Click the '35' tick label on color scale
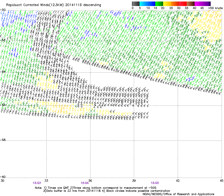 186,8
